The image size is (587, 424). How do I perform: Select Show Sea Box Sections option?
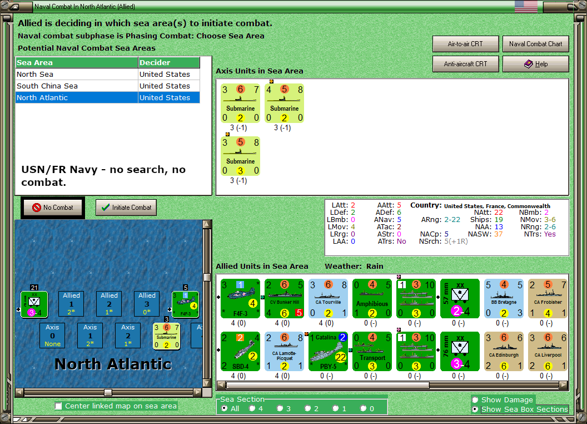(475, 410)
